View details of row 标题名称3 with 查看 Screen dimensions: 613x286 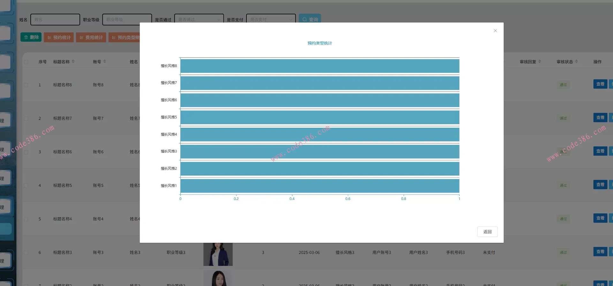pos(600,252)
